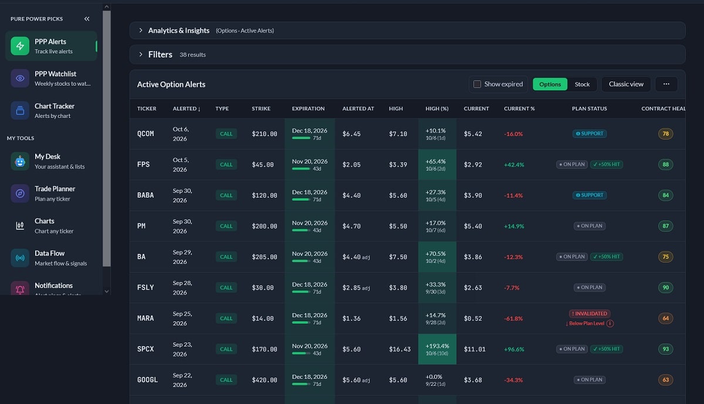Open Data Flow in the sidebar
Screen dimensions: 704x404
pos(52,257)
